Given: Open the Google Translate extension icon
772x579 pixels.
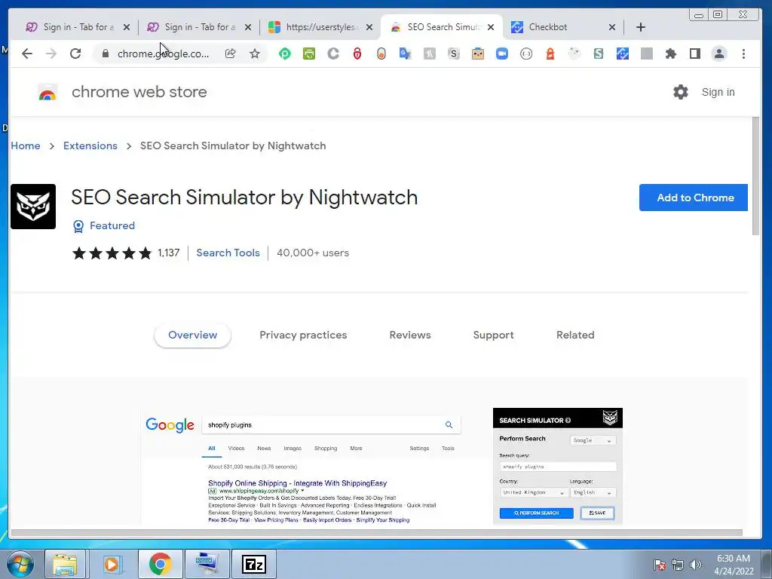Looking at the screenshot, I should (x=405, y=54).
